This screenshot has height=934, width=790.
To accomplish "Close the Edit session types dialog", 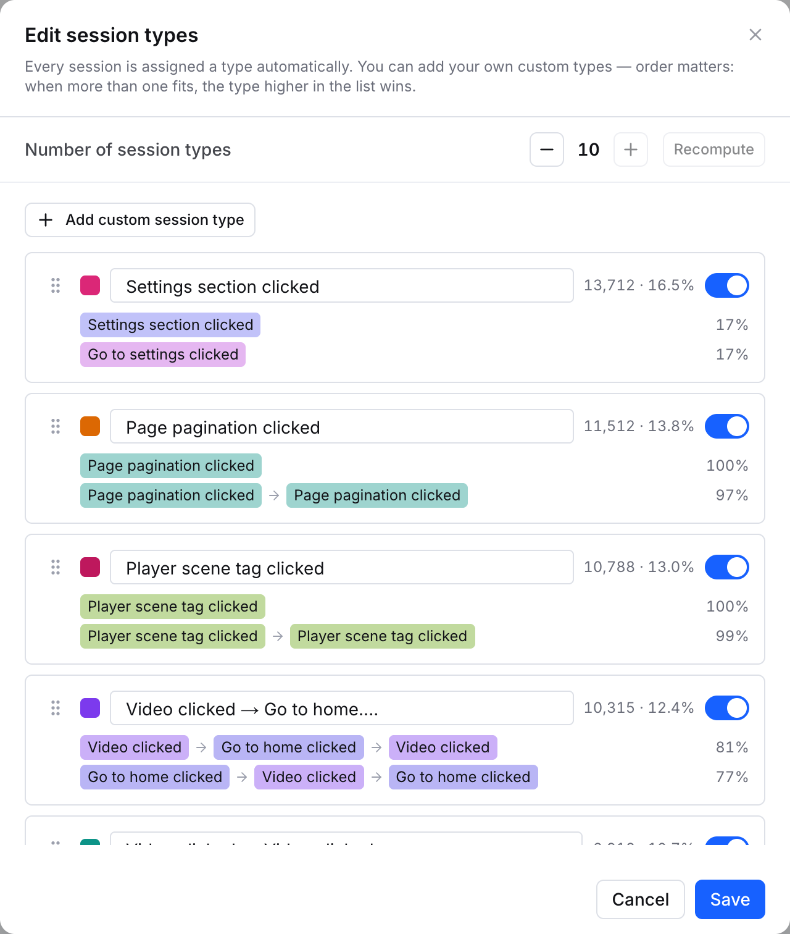I will pos(755,35).
